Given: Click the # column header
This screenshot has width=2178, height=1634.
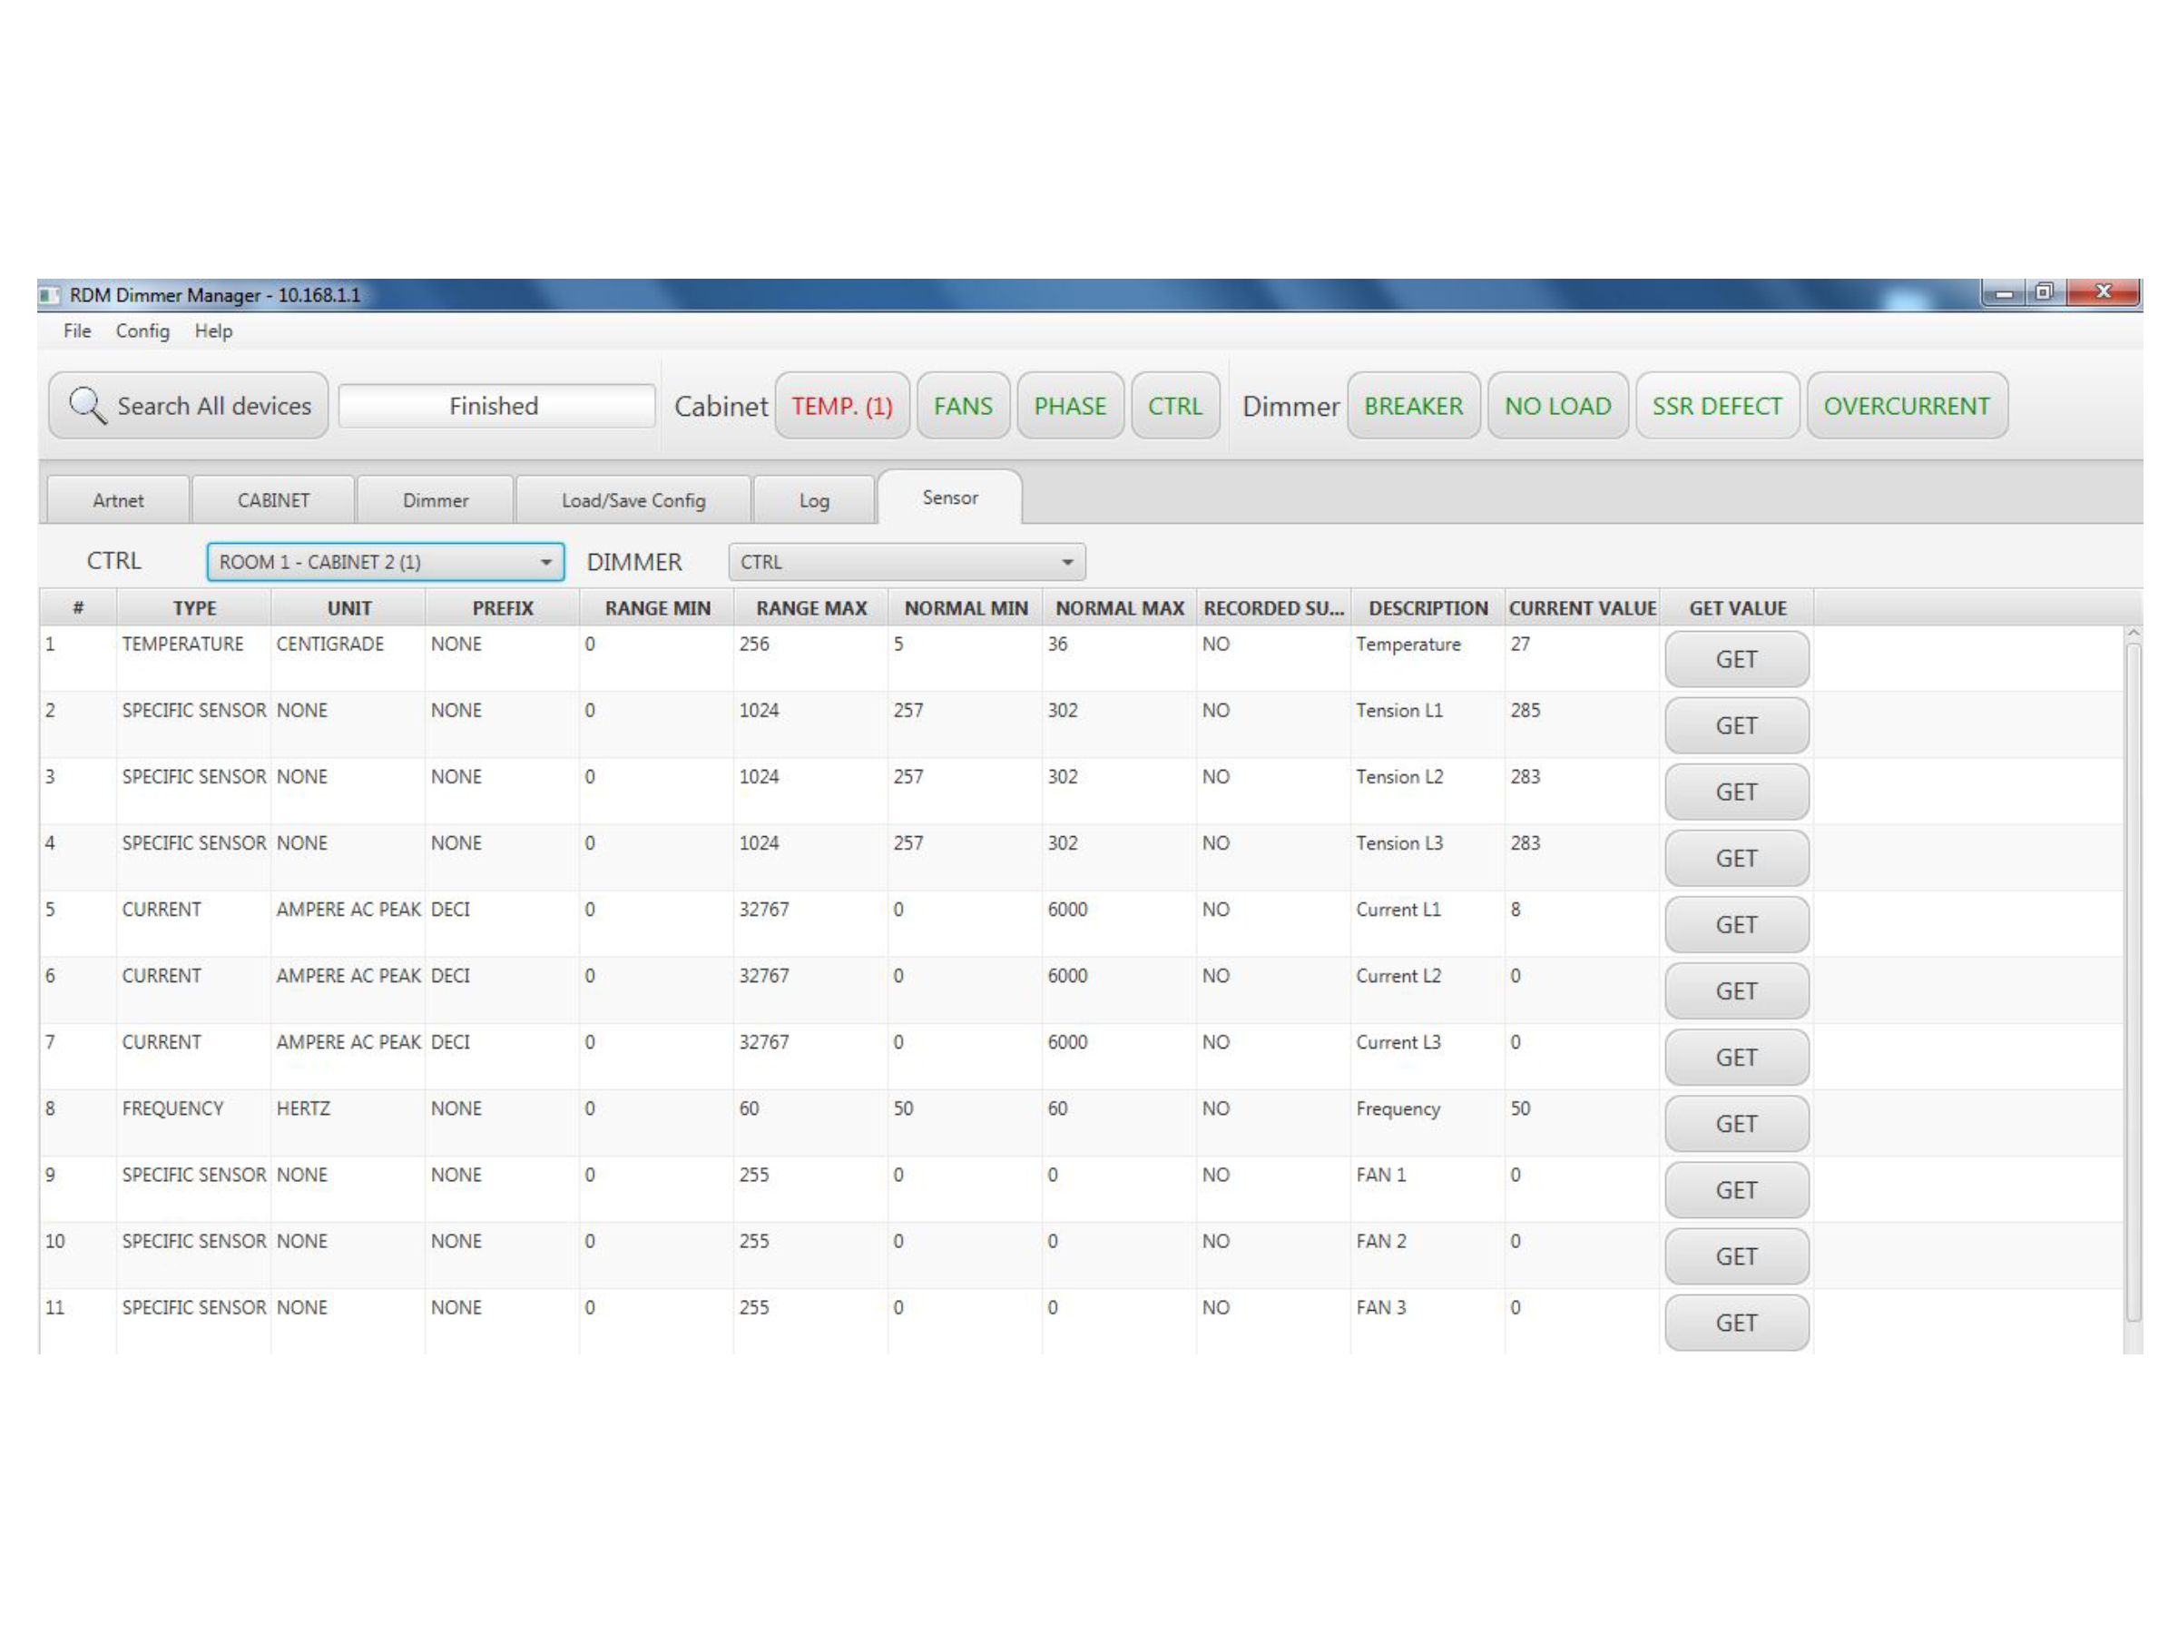Looking at the screenshot, I should click(x=78, y=609).
